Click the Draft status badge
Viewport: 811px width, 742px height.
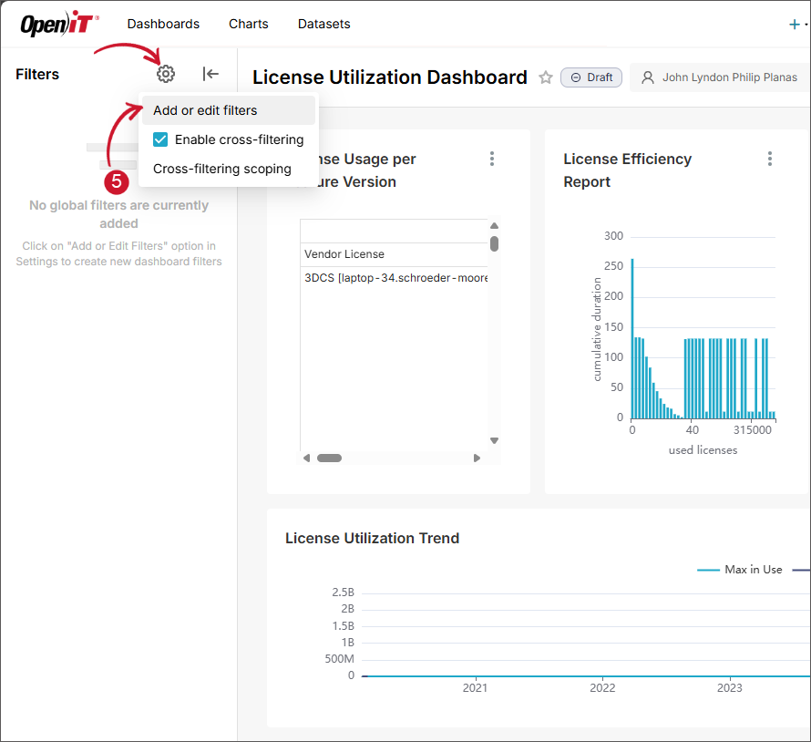[591, 77]
